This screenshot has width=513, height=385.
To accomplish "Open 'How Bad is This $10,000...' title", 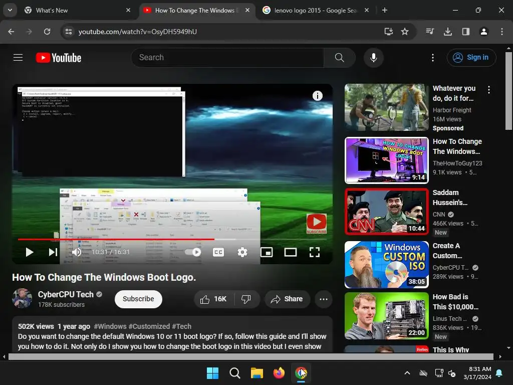I will point(455,302).
